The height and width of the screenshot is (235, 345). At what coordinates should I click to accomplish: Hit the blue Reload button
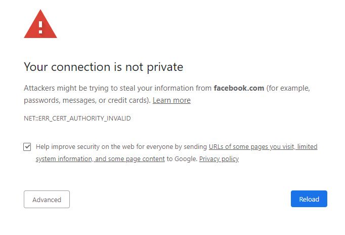pos(309,199)
